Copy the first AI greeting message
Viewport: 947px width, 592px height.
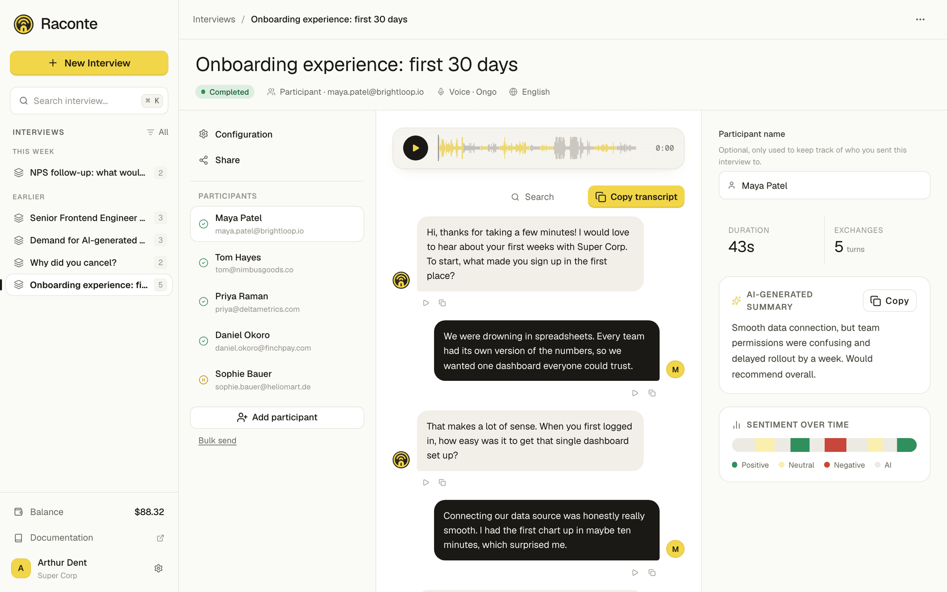[x=442, y=303]
